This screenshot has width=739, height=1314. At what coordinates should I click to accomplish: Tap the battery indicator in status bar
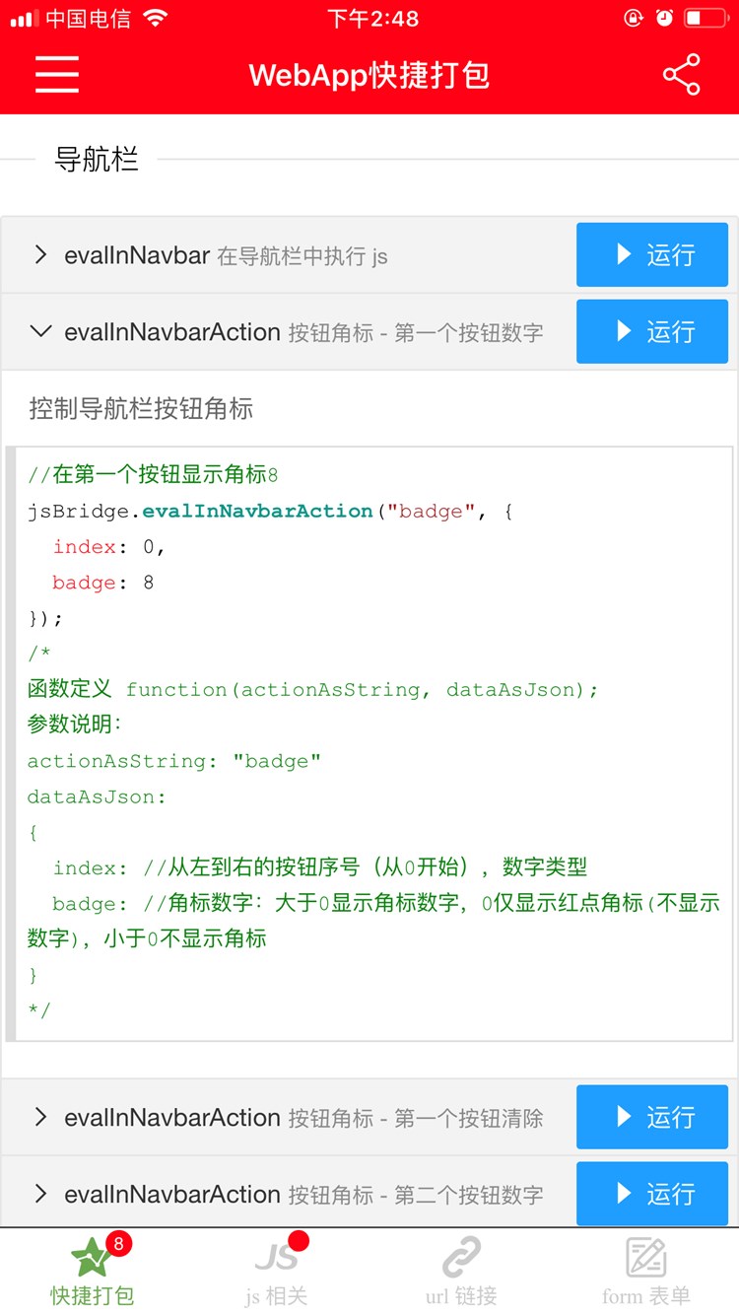tap(705, 18)
